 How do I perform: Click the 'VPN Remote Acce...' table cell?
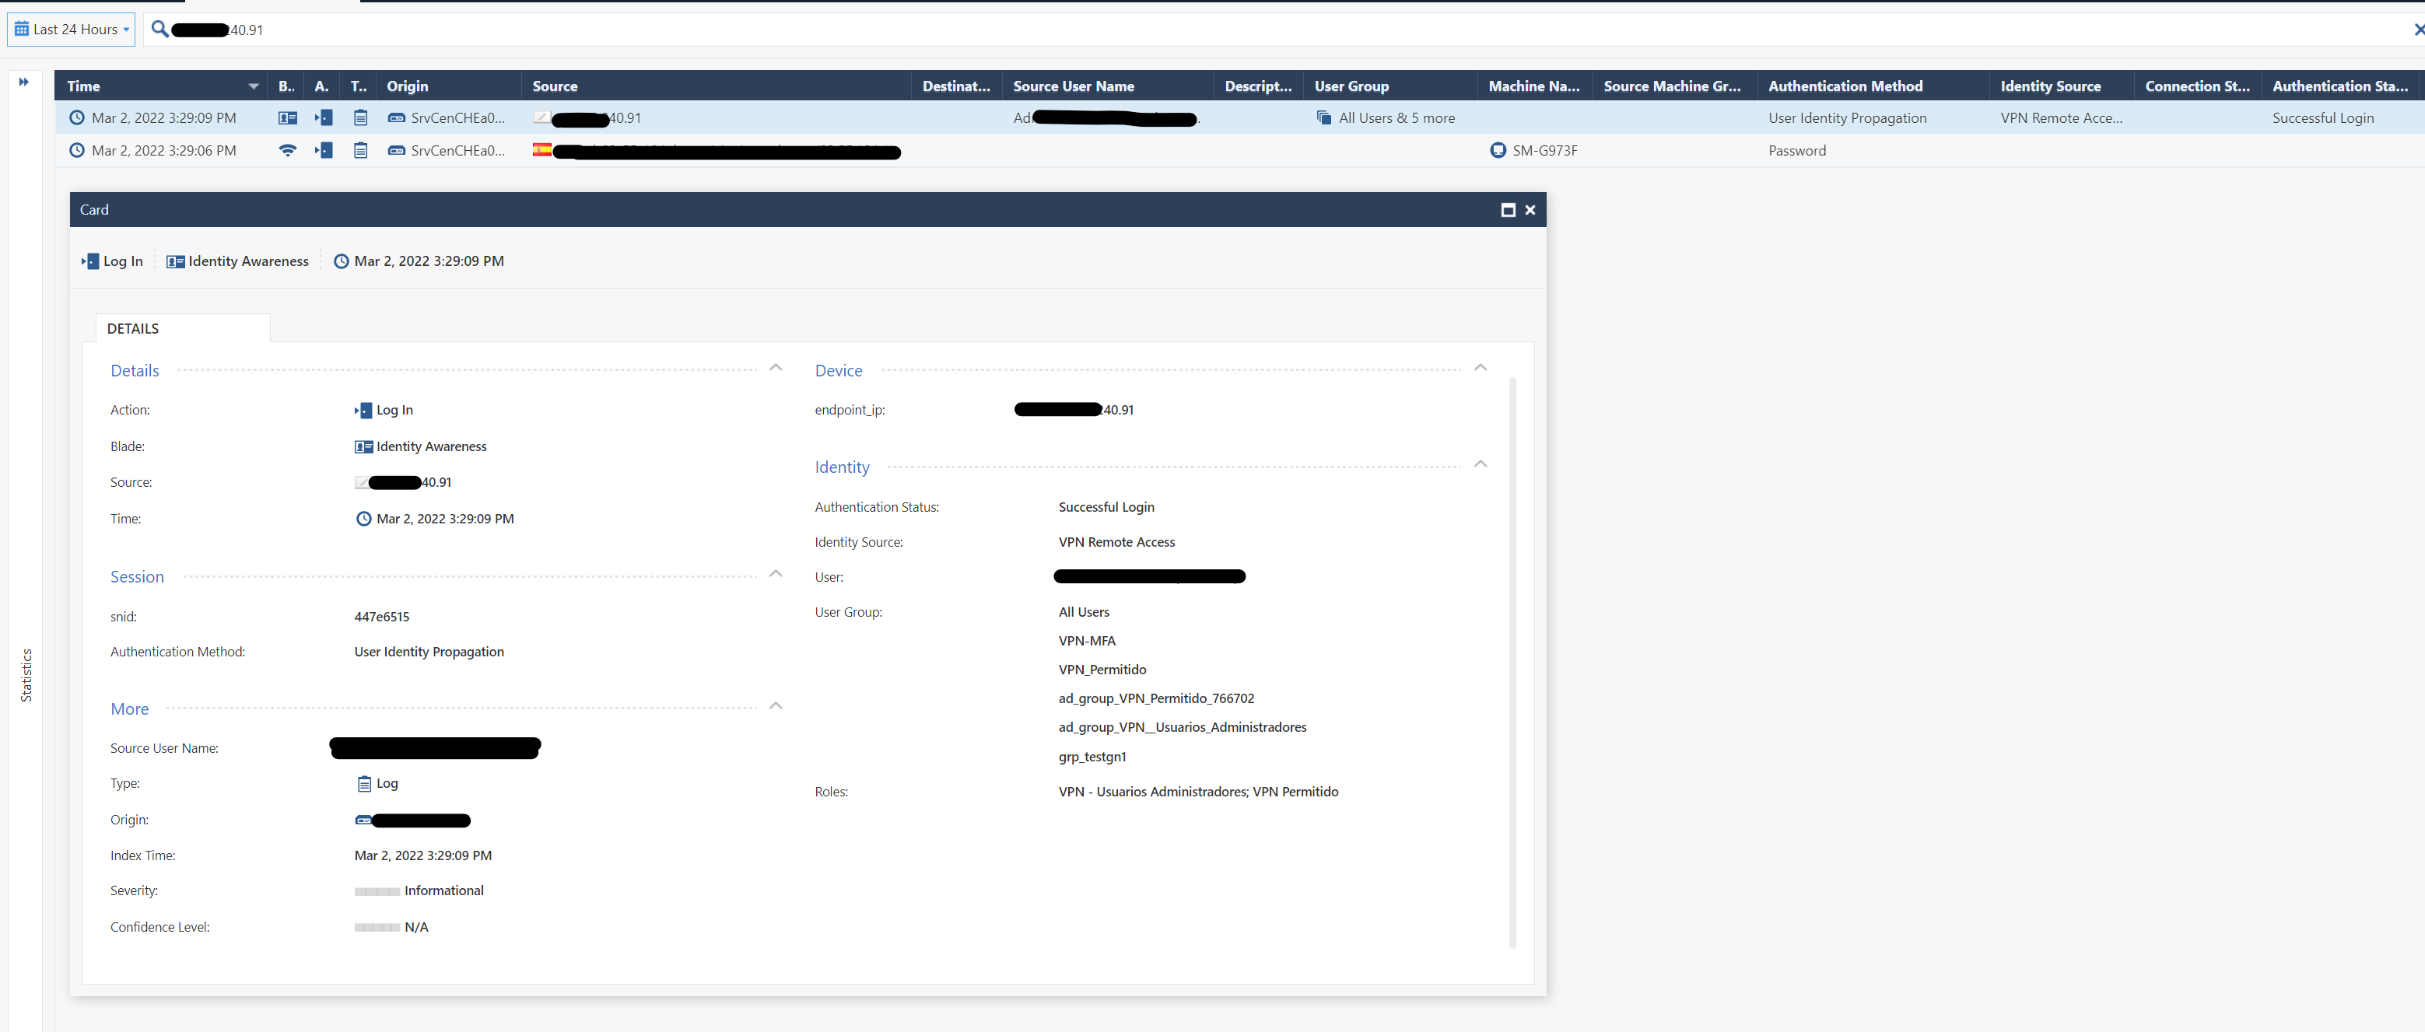pos(2061,117)
